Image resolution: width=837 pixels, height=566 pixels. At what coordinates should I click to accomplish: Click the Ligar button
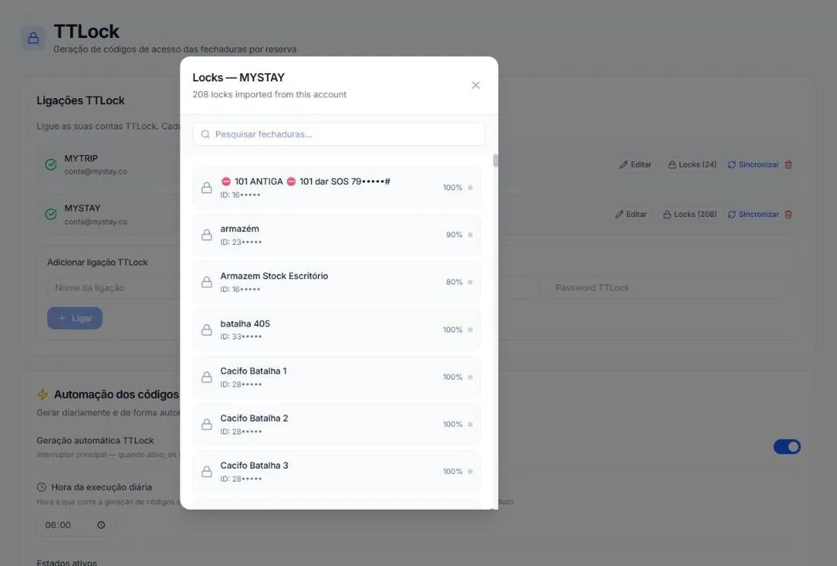pyautogui.click(x=75, y=318)
